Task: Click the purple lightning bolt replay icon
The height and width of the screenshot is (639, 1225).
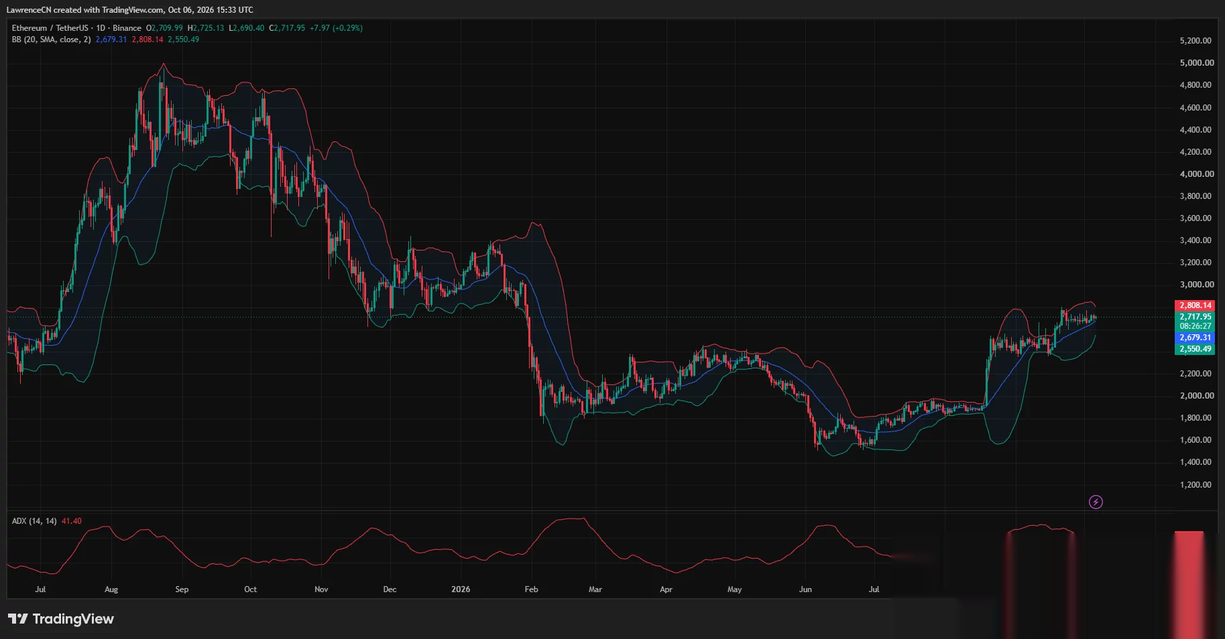Action: [x=1096, y=502]
